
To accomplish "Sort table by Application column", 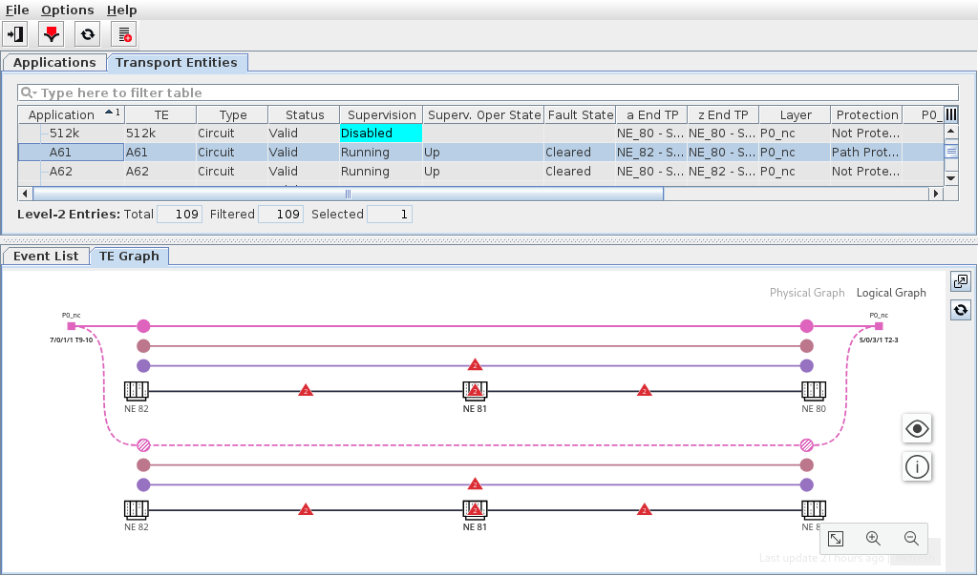I will pyautogui.click(x=62, y=114).
